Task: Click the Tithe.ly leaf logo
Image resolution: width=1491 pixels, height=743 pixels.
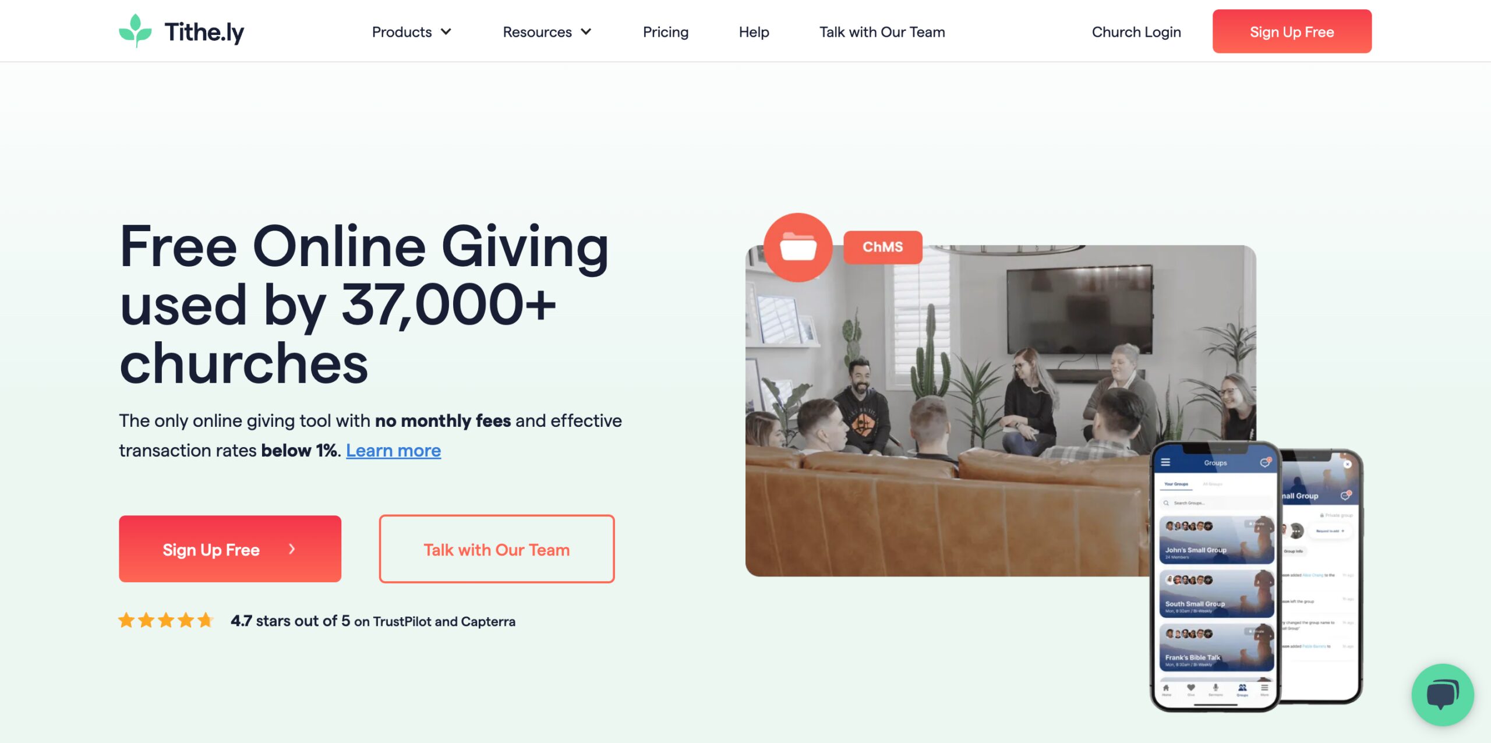Action: [x=135, y=31]
